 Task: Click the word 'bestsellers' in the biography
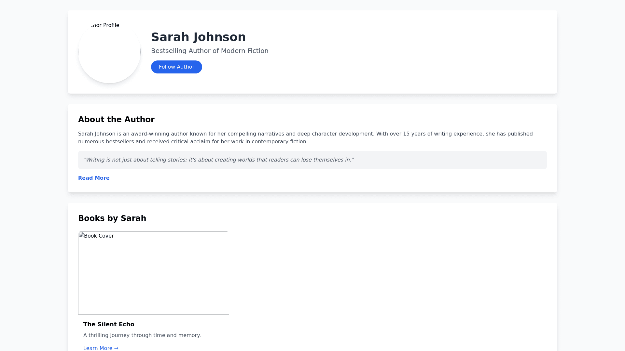pyautogui.click(x=120, y=142)
